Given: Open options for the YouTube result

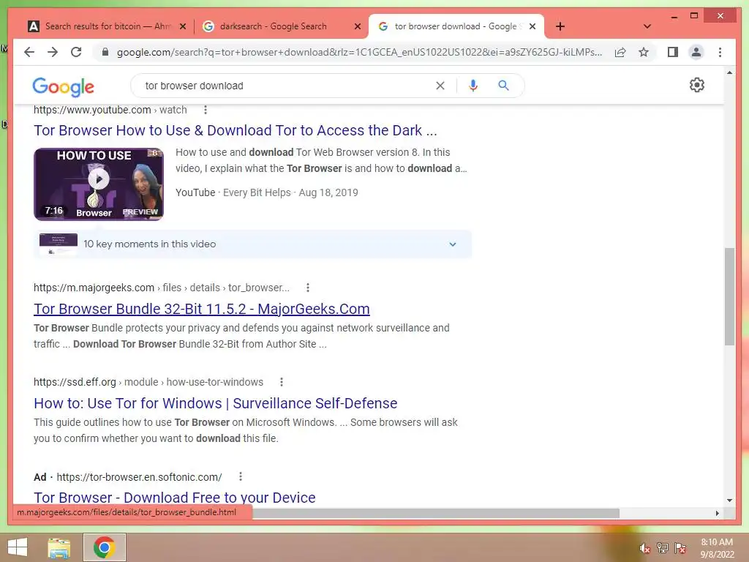Looking at the screenshot, I should [x=206, y=110].
